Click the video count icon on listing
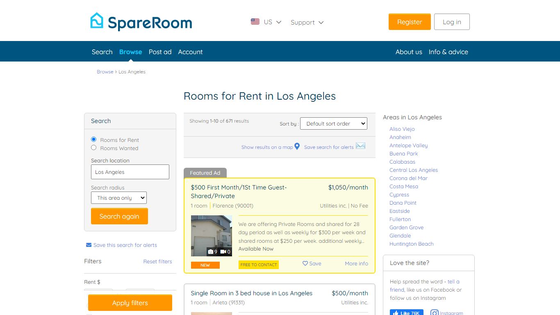Viewport: 560px width, 315px height. 223,252
